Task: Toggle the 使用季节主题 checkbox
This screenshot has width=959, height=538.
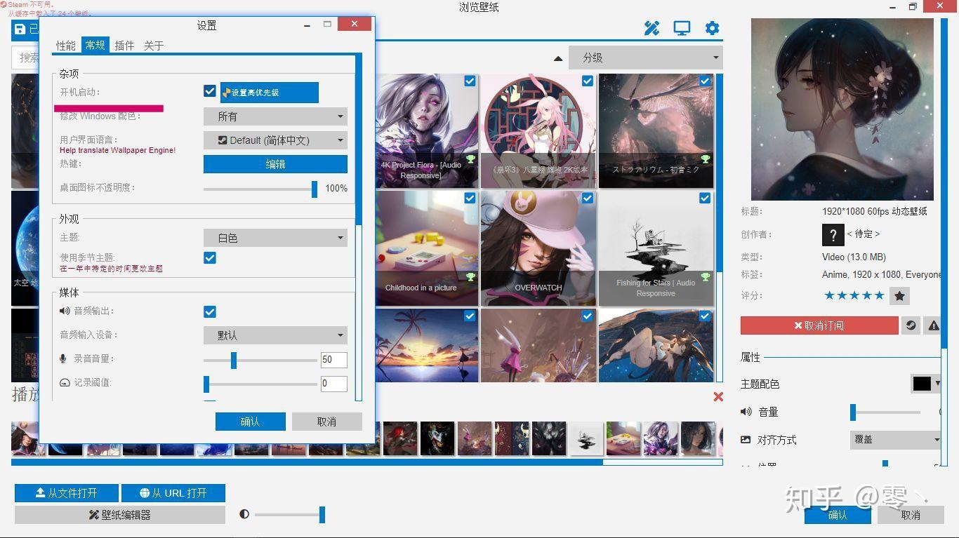Action: pyautogui.click(x=209, y=257)
